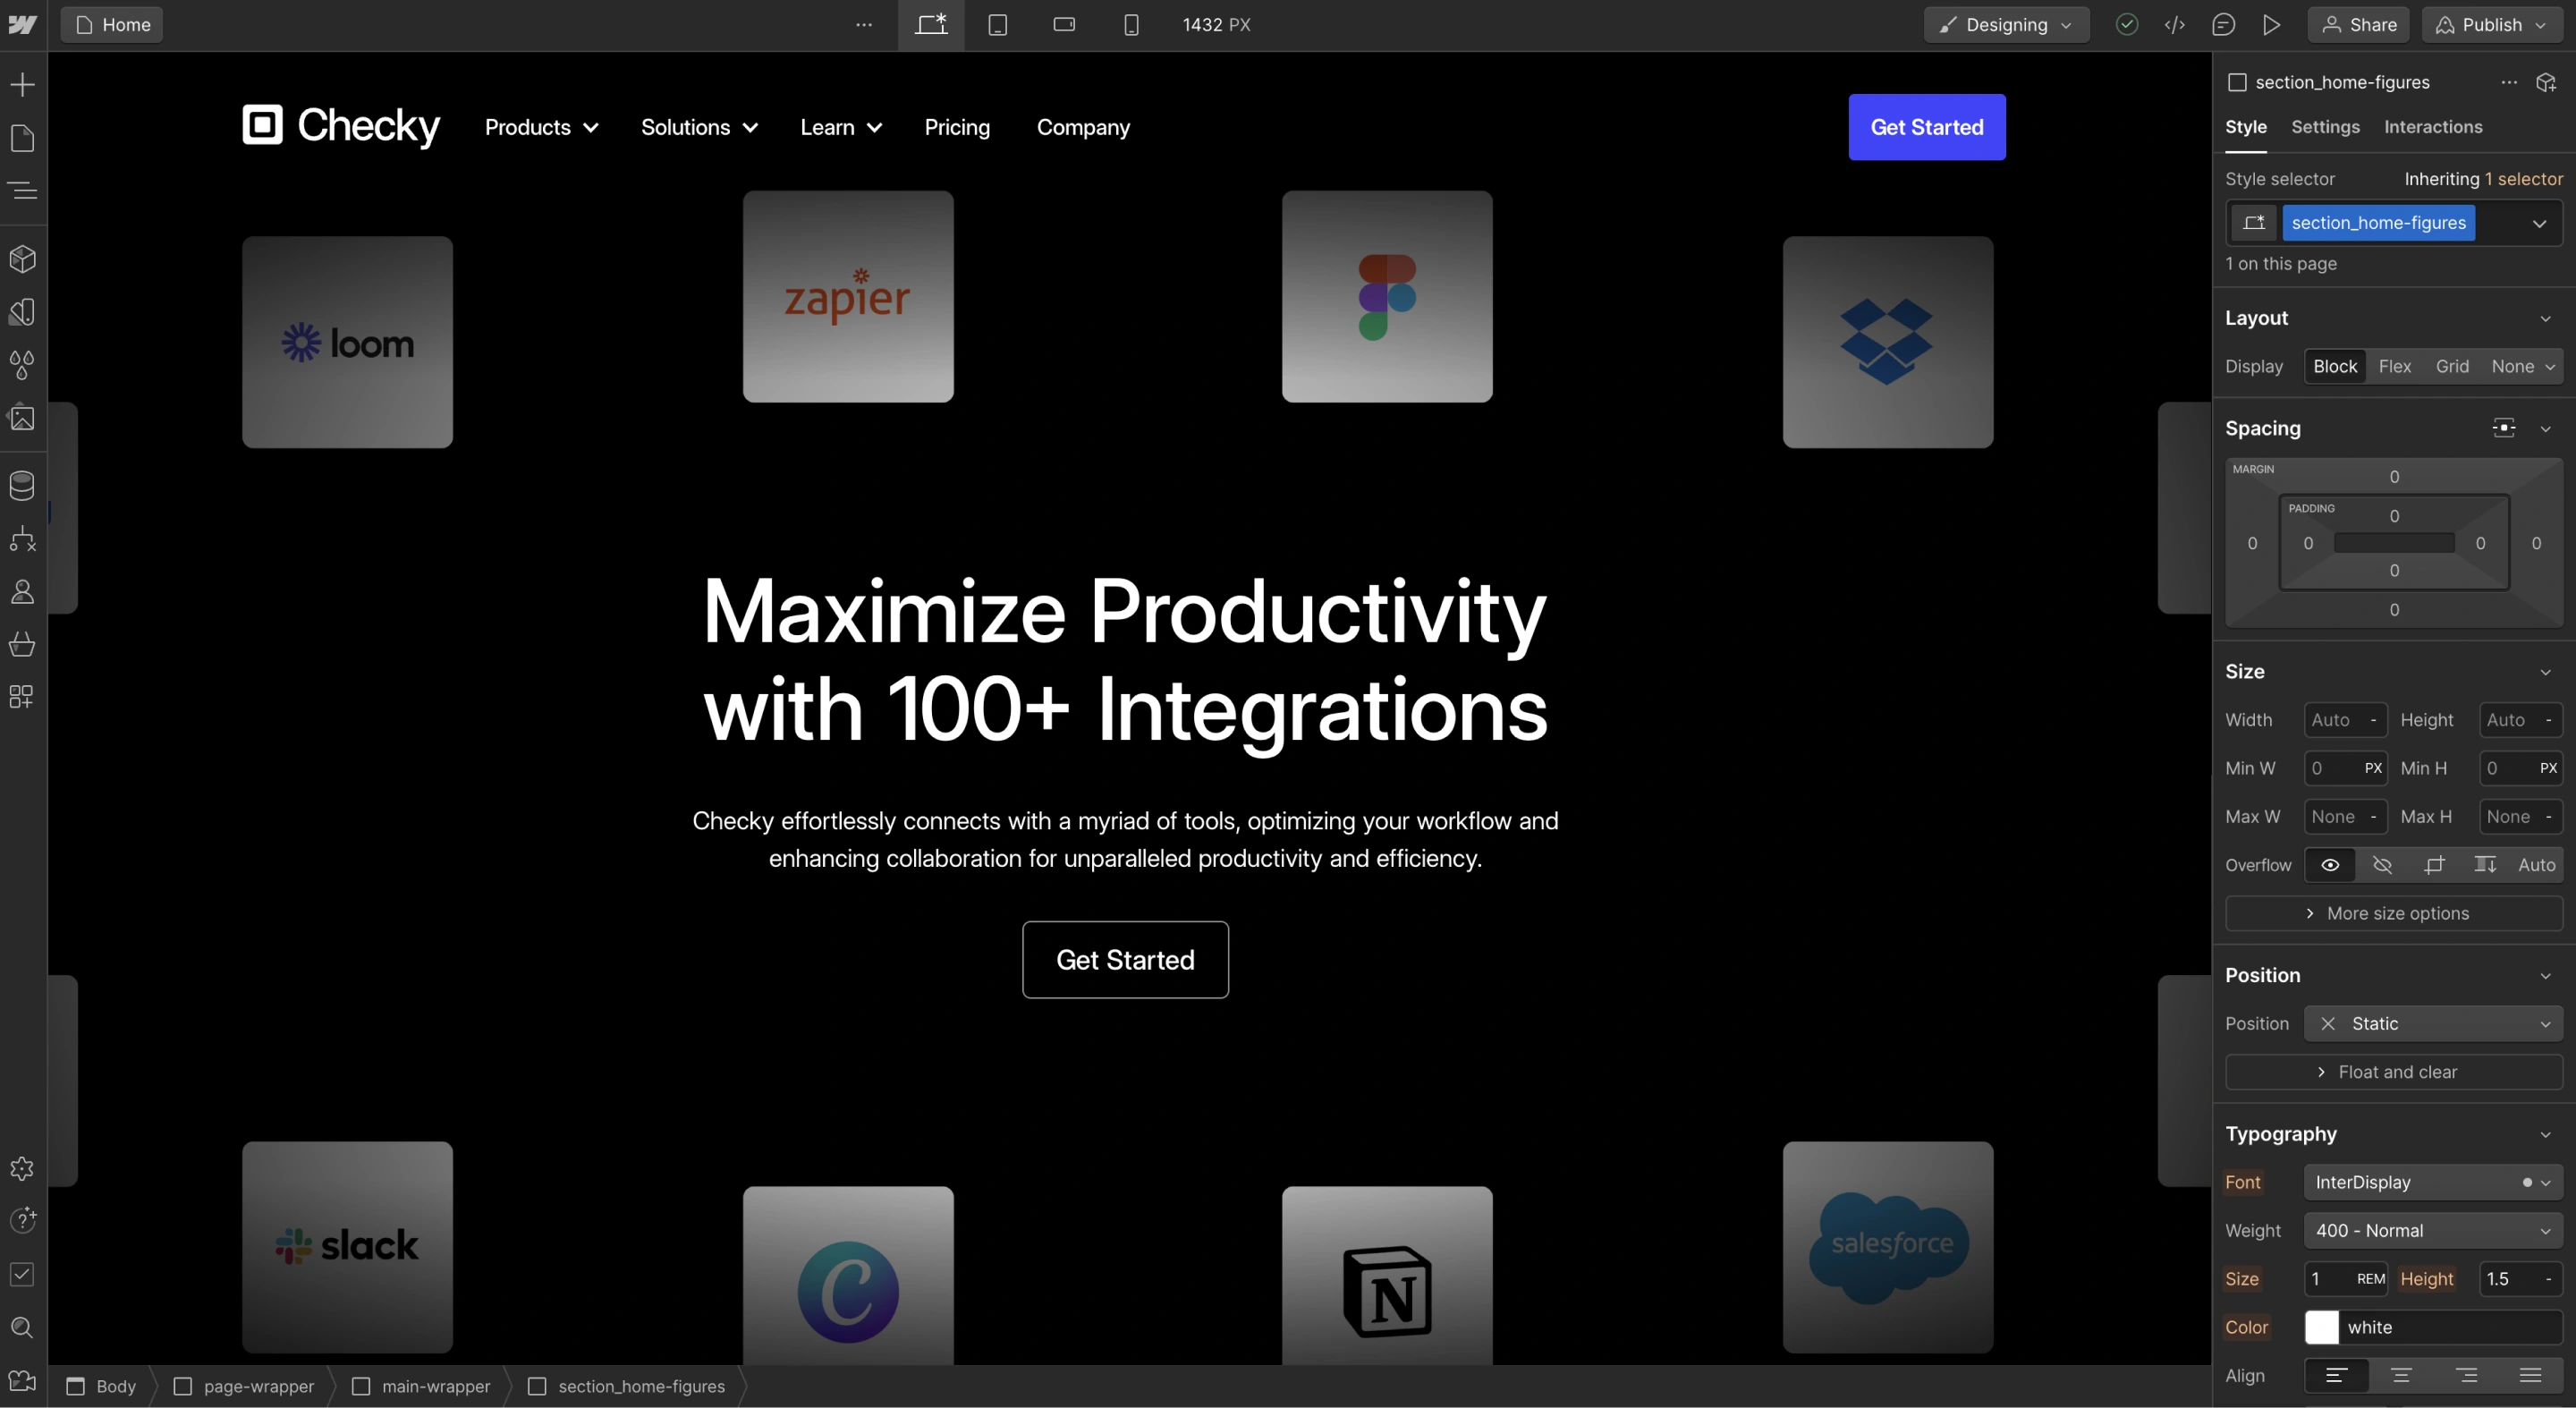Viewport: 2576px width, 1408px height.
Task: Open the Pages panel
Action: (22, 138)
